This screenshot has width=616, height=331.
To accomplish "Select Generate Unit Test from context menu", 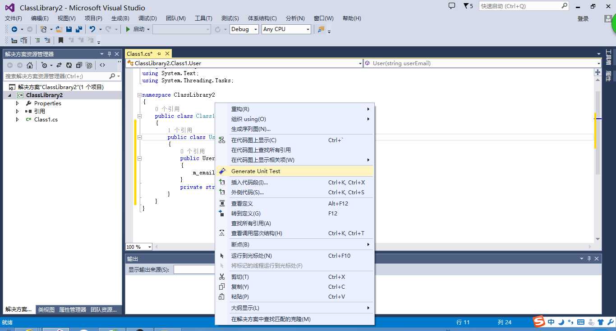I will pos(294,171).
